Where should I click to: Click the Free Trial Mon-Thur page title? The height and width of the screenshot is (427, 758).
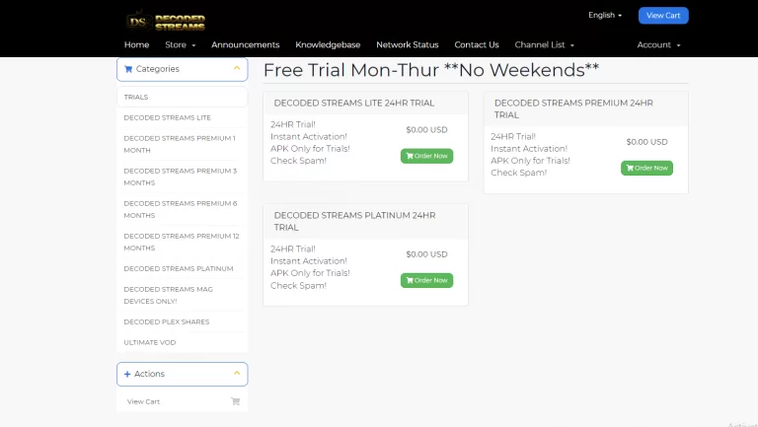pos(430,70)
